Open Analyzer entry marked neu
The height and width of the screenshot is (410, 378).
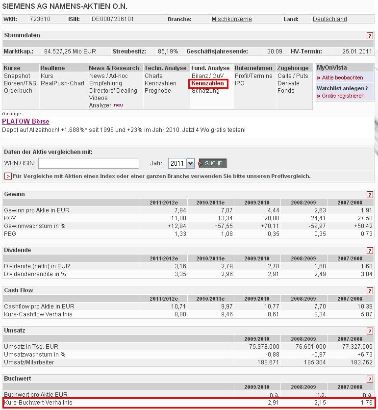click(x=100, y=105)
